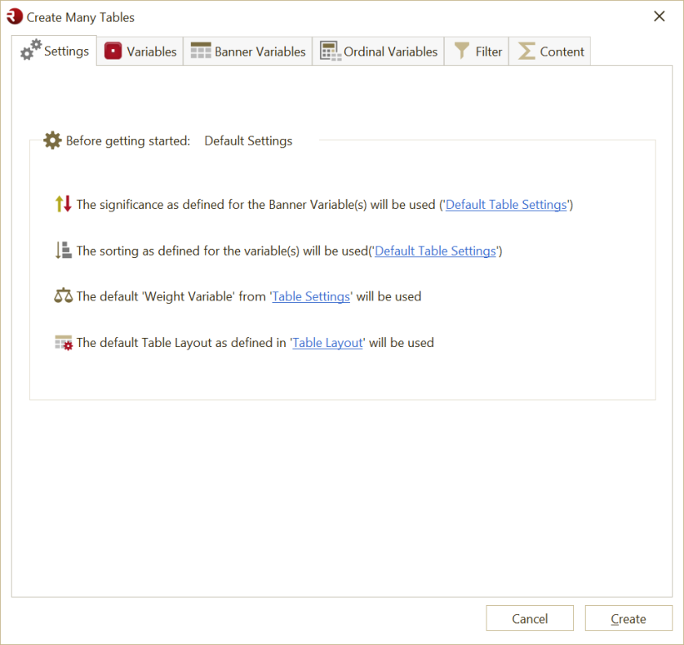Click the Filter funnel icon
This screenshot has width=684, height=645.
tap(462, 51)
